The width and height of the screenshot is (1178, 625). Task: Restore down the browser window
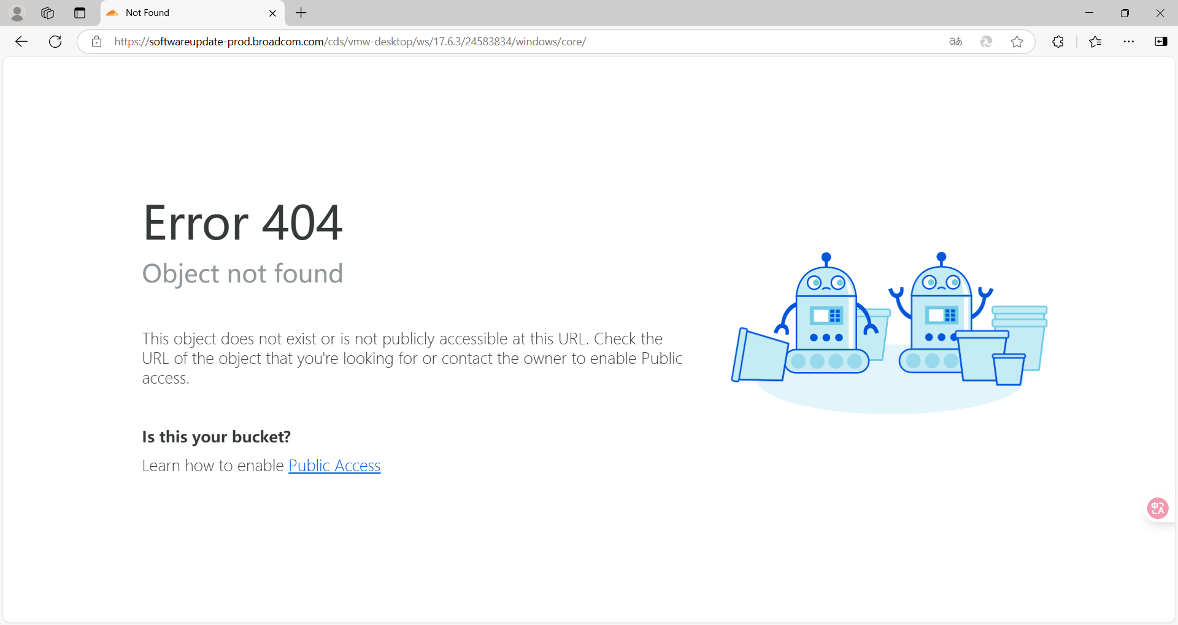[x=1125, y=13]
